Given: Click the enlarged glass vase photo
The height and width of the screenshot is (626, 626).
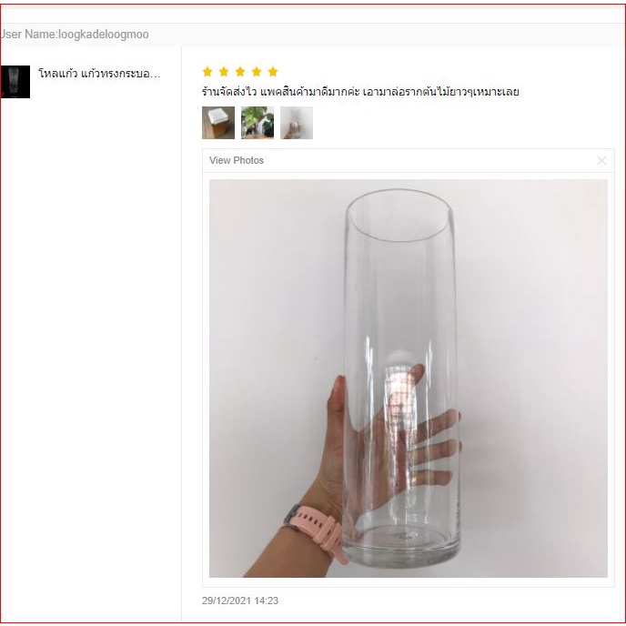Looking at the screenshot, I should coord(408,379).
